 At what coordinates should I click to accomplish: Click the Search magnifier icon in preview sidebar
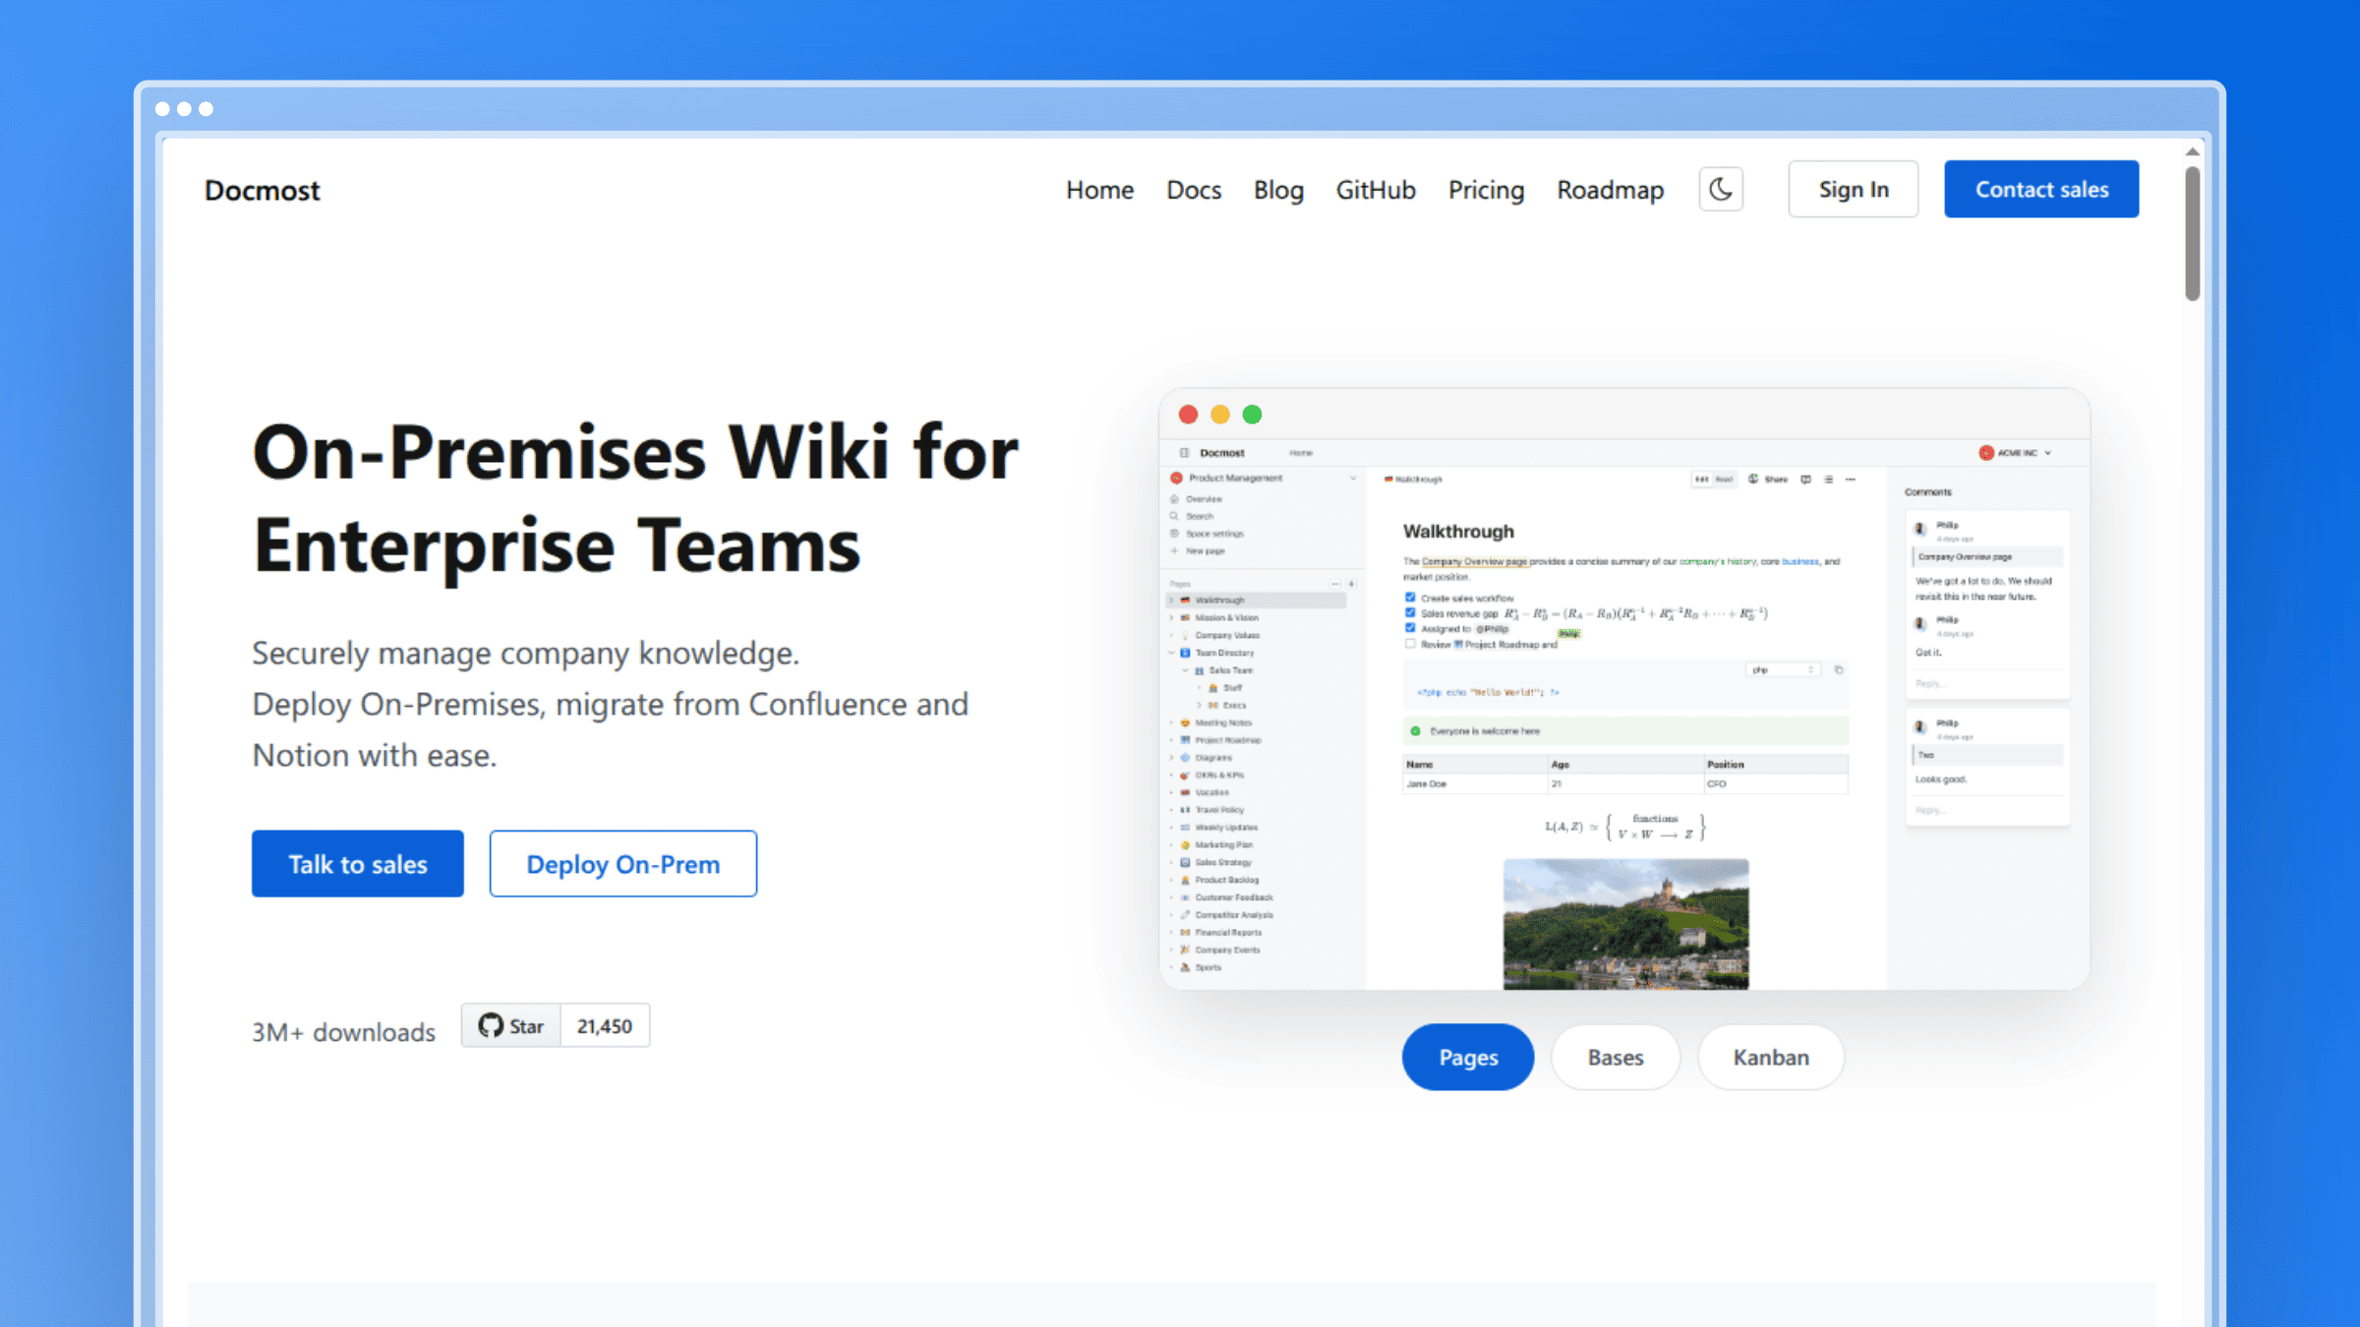tap(1174, 516)
